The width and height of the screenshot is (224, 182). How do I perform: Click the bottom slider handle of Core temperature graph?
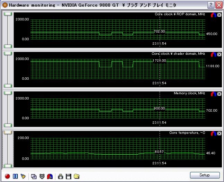point(8,166)
